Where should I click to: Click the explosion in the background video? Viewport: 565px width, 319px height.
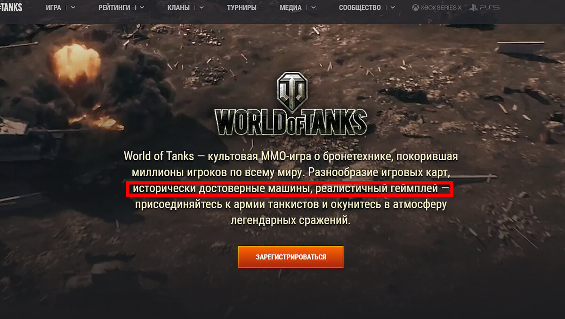click(76, 63)
